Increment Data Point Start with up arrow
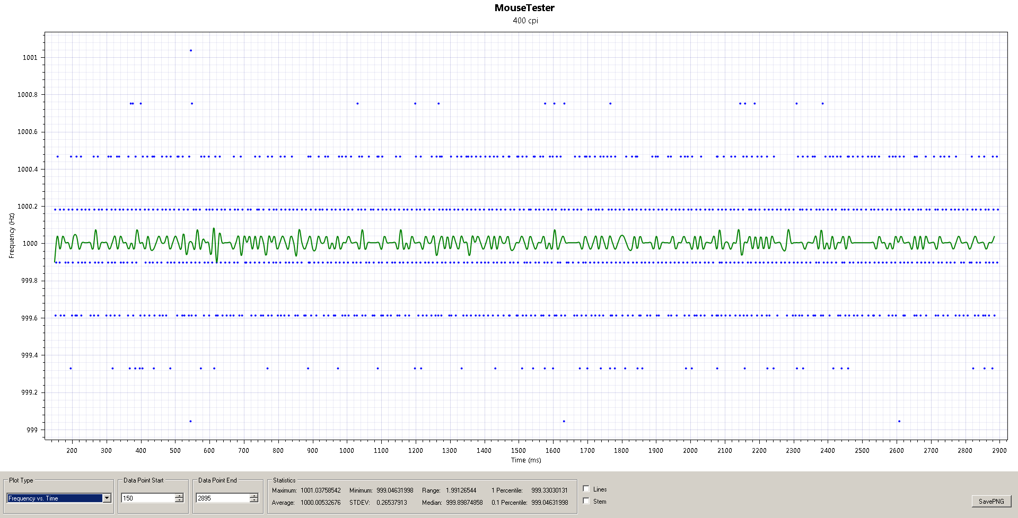 pos(179,496)
